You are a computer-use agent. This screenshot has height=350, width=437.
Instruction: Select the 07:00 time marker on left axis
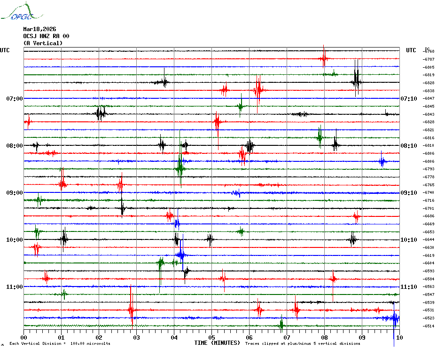click(x=15, y=99)
